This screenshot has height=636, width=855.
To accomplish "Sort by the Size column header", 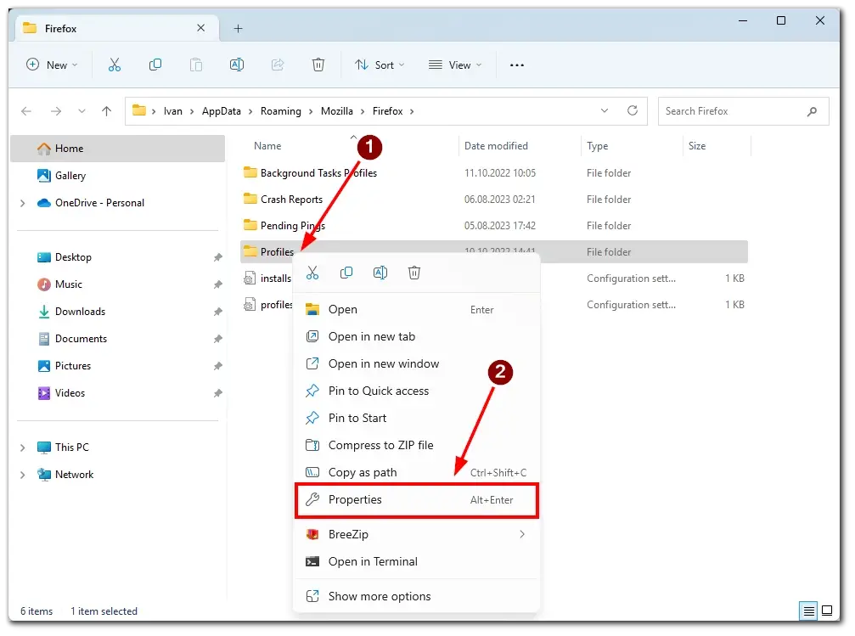I will tap(697, 146).
